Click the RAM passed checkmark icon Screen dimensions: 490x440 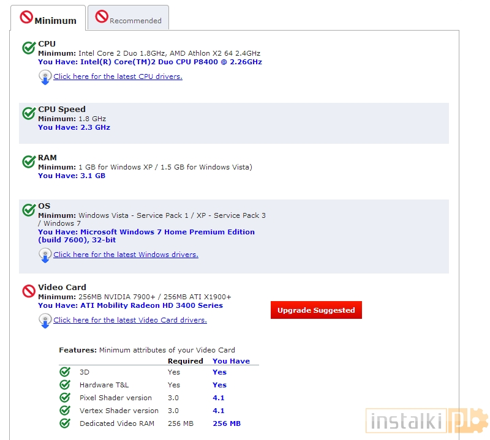[x=29, y=162]
